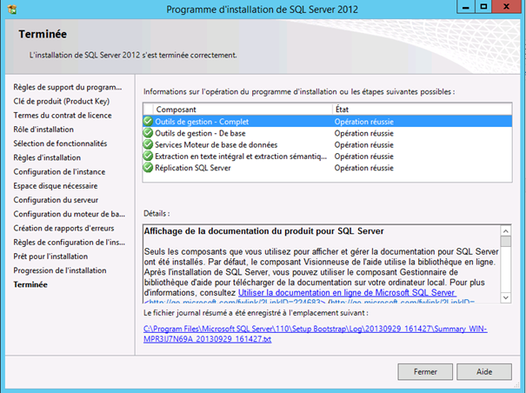This screenshot has width=526, height=393.
Task: Click step 'Configuration du moteur de ba...'
Action: (x=69, y=214)
